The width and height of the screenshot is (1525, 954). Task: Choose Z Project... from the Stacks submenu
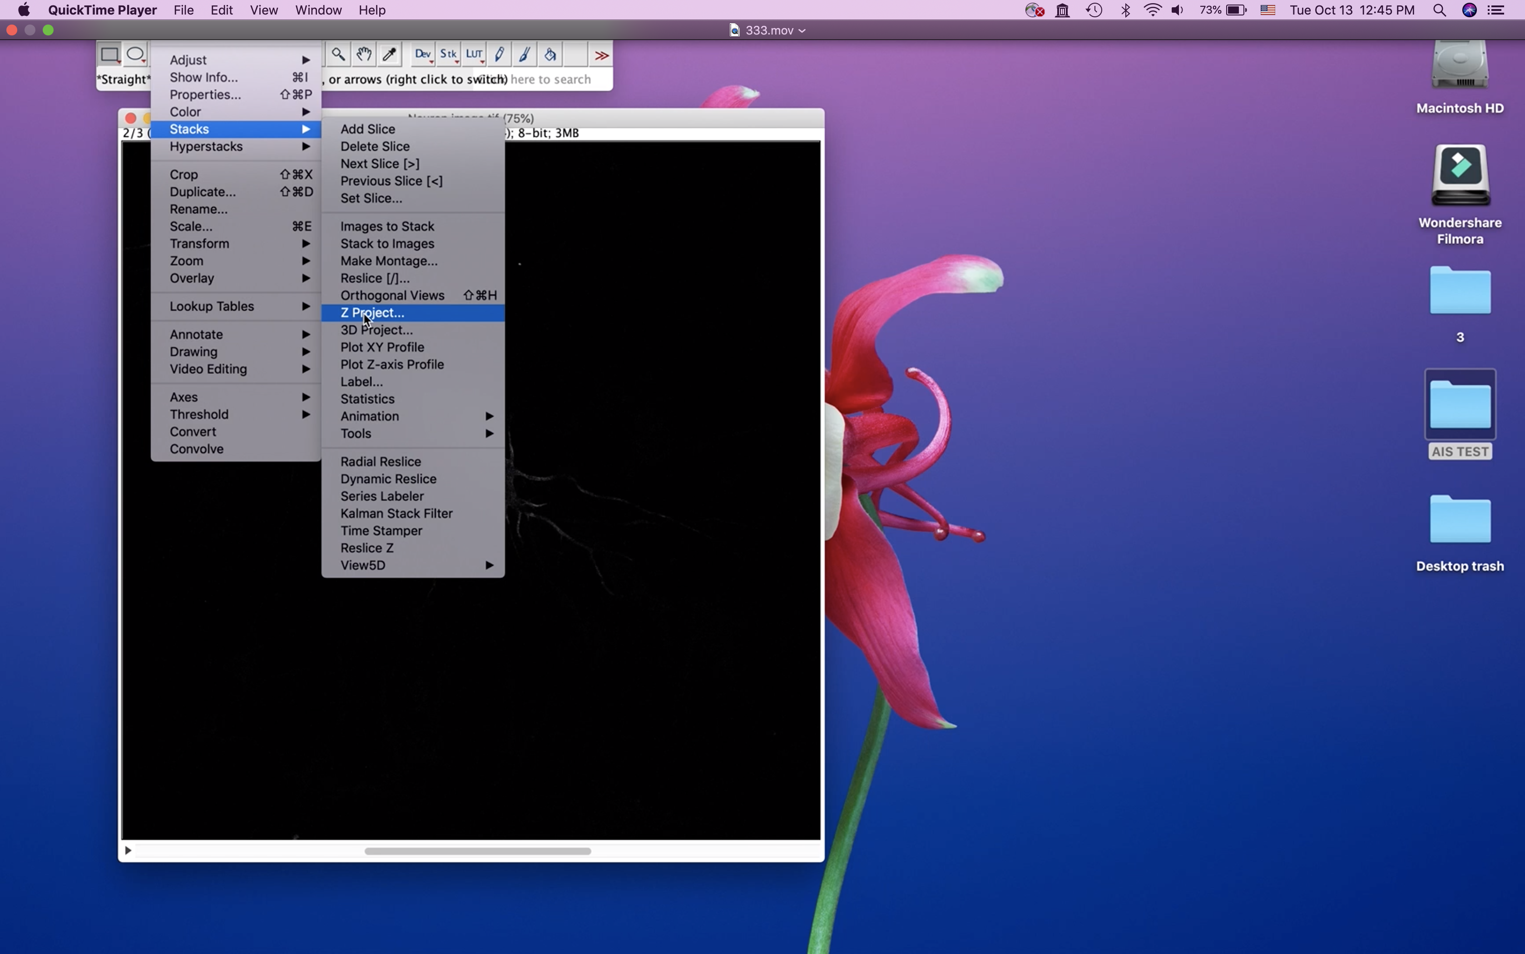click(x=372, y=313)
